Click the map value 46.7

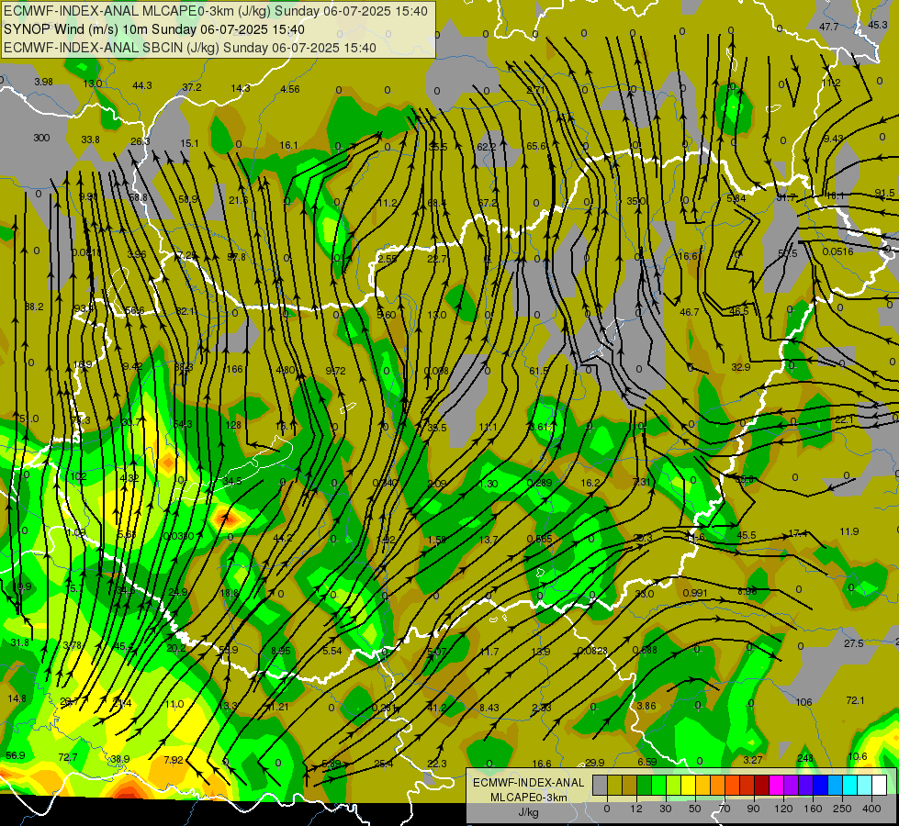[x=689, y=312]
